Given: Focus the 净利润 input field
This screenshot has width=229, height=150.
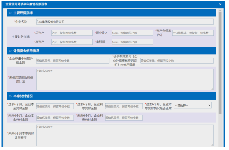Looking at the screenshot, I should [x=132, y=42].
